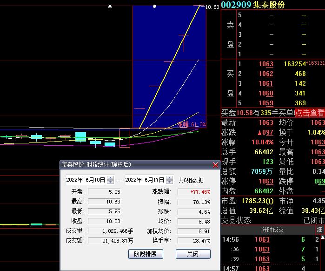Click the stock code 002909 header
This screenshot has width=325, height=271.
(x=236, y=5)
